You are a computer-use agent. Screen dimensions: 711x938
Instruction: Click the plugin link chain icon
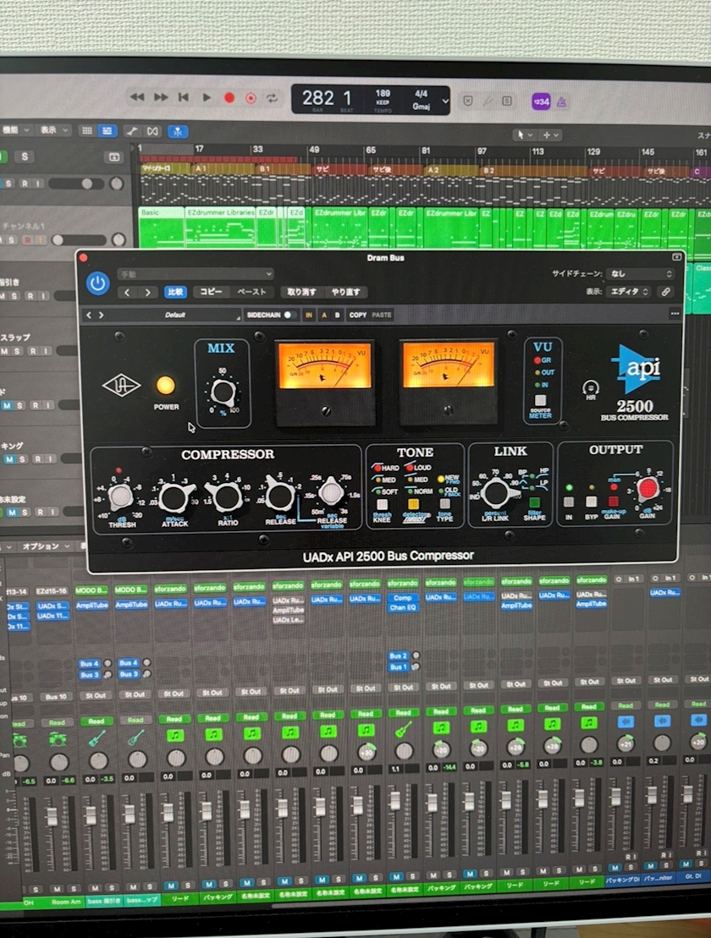(665, 292)
